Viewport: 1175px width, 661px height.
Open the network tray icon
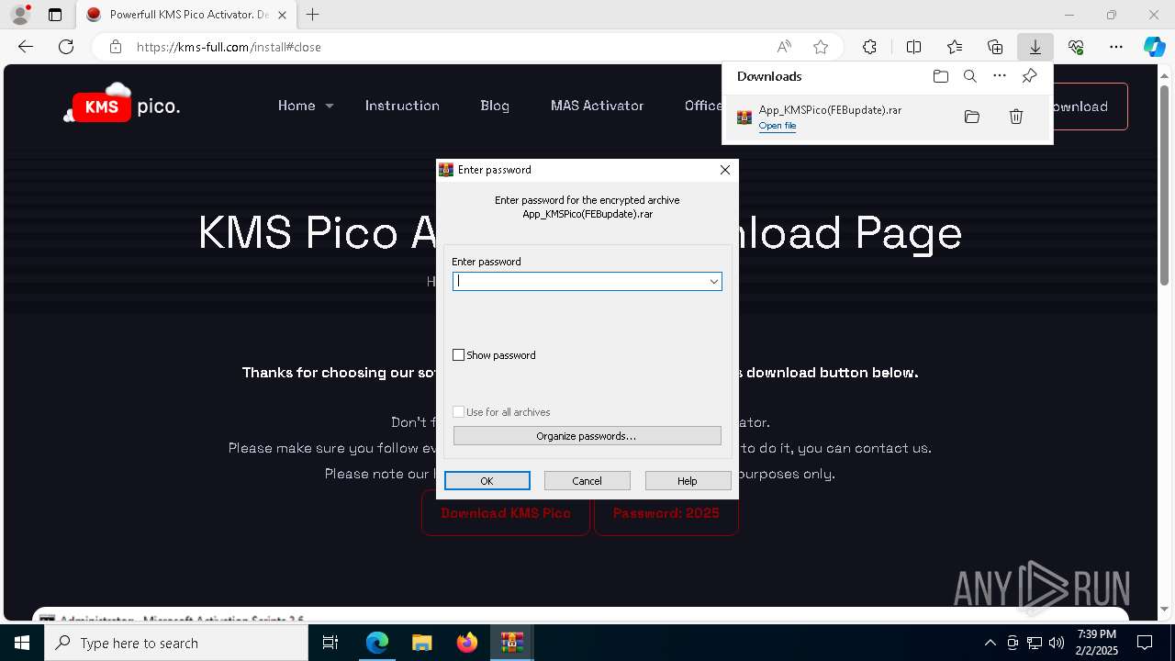point(1034,643)
